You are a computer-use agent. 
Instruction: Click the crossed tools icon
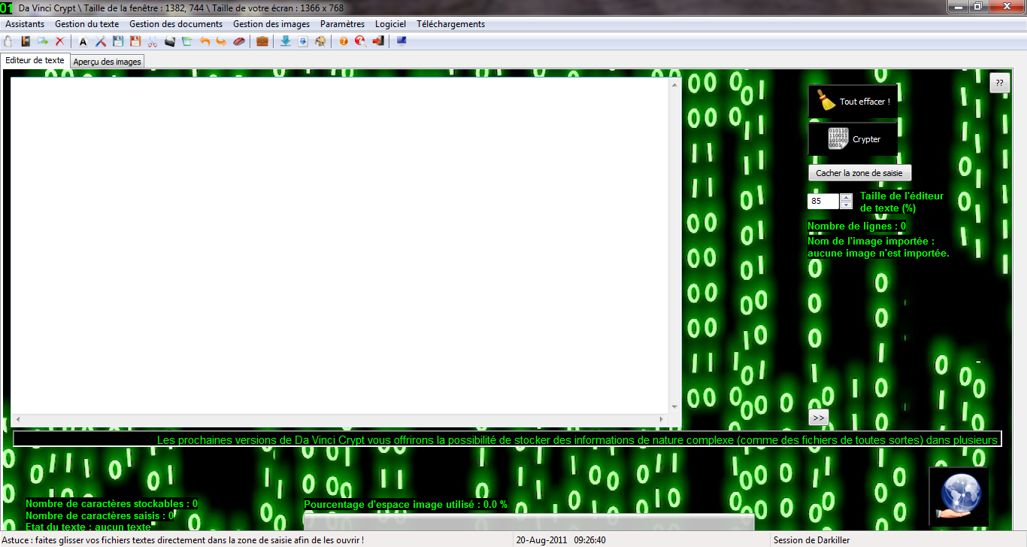[x=101, y=41]
